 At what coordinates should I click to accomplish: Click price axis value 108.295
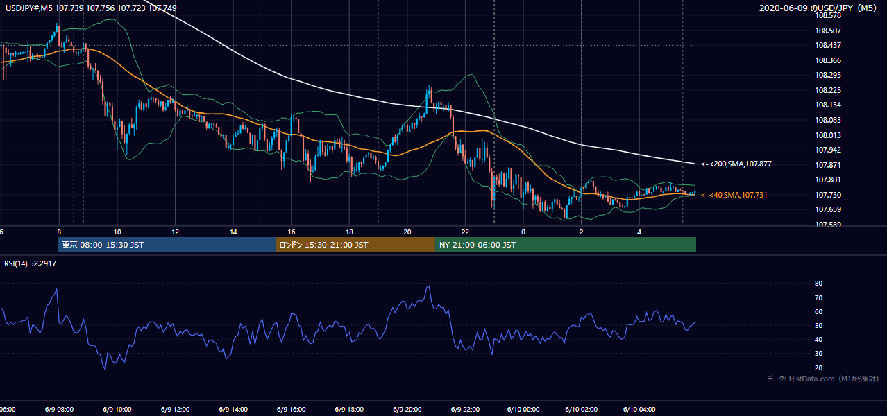click(827, 75)
